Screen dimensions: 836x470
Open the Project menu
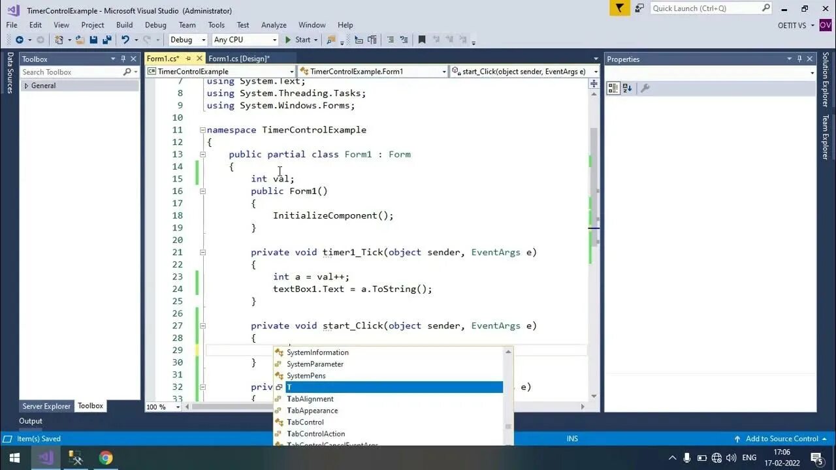point(93,25)
